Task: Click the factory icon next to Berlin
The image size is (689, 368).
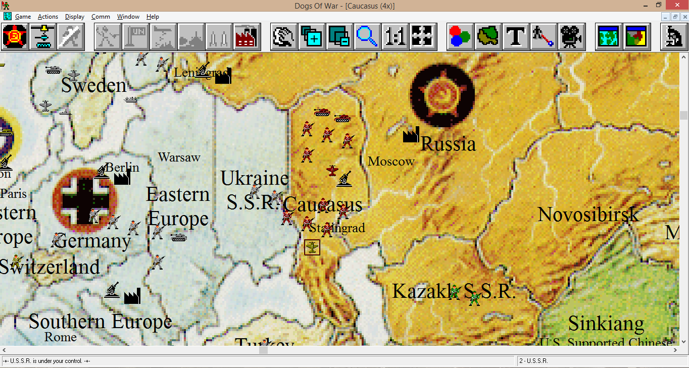Action: pos(122,177)
